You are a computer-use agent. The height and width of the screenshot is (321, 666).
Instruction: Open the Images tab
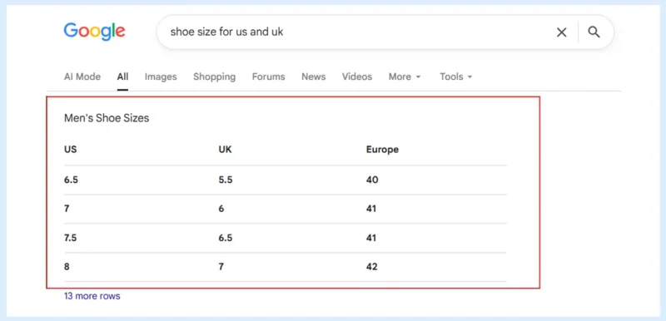coord(161,77)
